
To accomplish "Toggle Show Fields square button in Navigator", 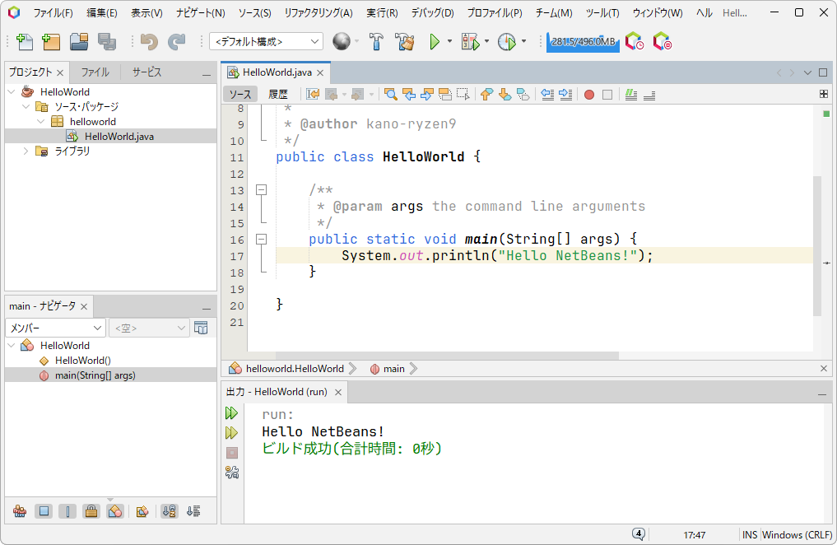I will 44,511.
